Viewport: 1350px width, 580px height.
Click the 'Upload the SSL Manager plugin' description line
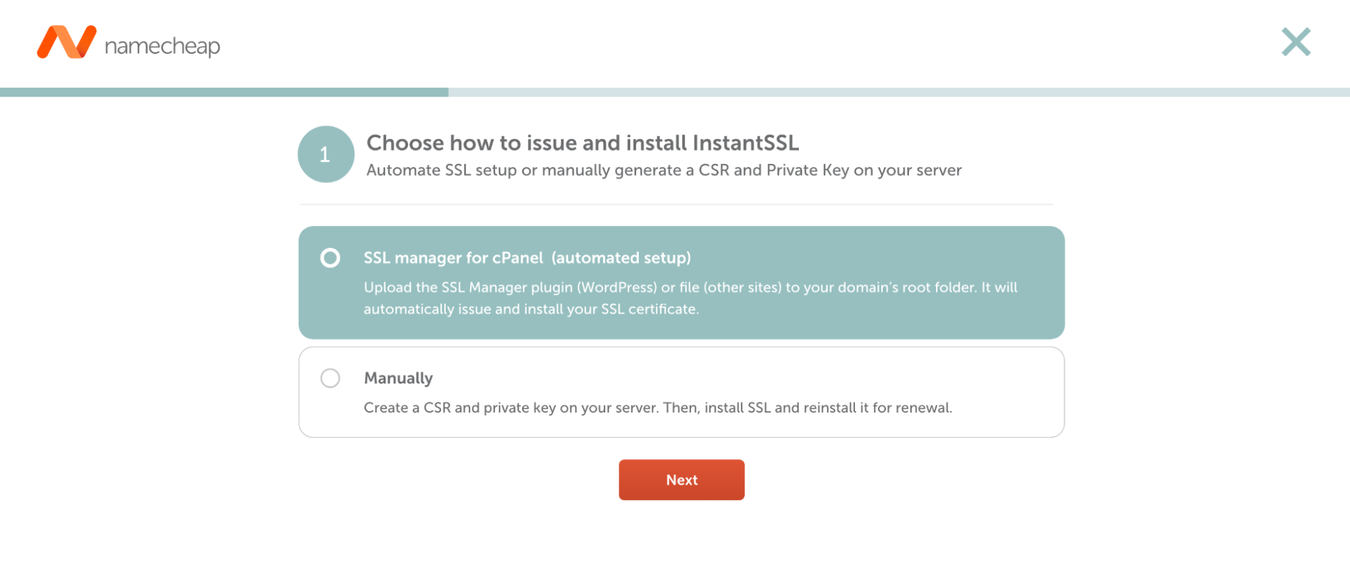pos(690,288)
